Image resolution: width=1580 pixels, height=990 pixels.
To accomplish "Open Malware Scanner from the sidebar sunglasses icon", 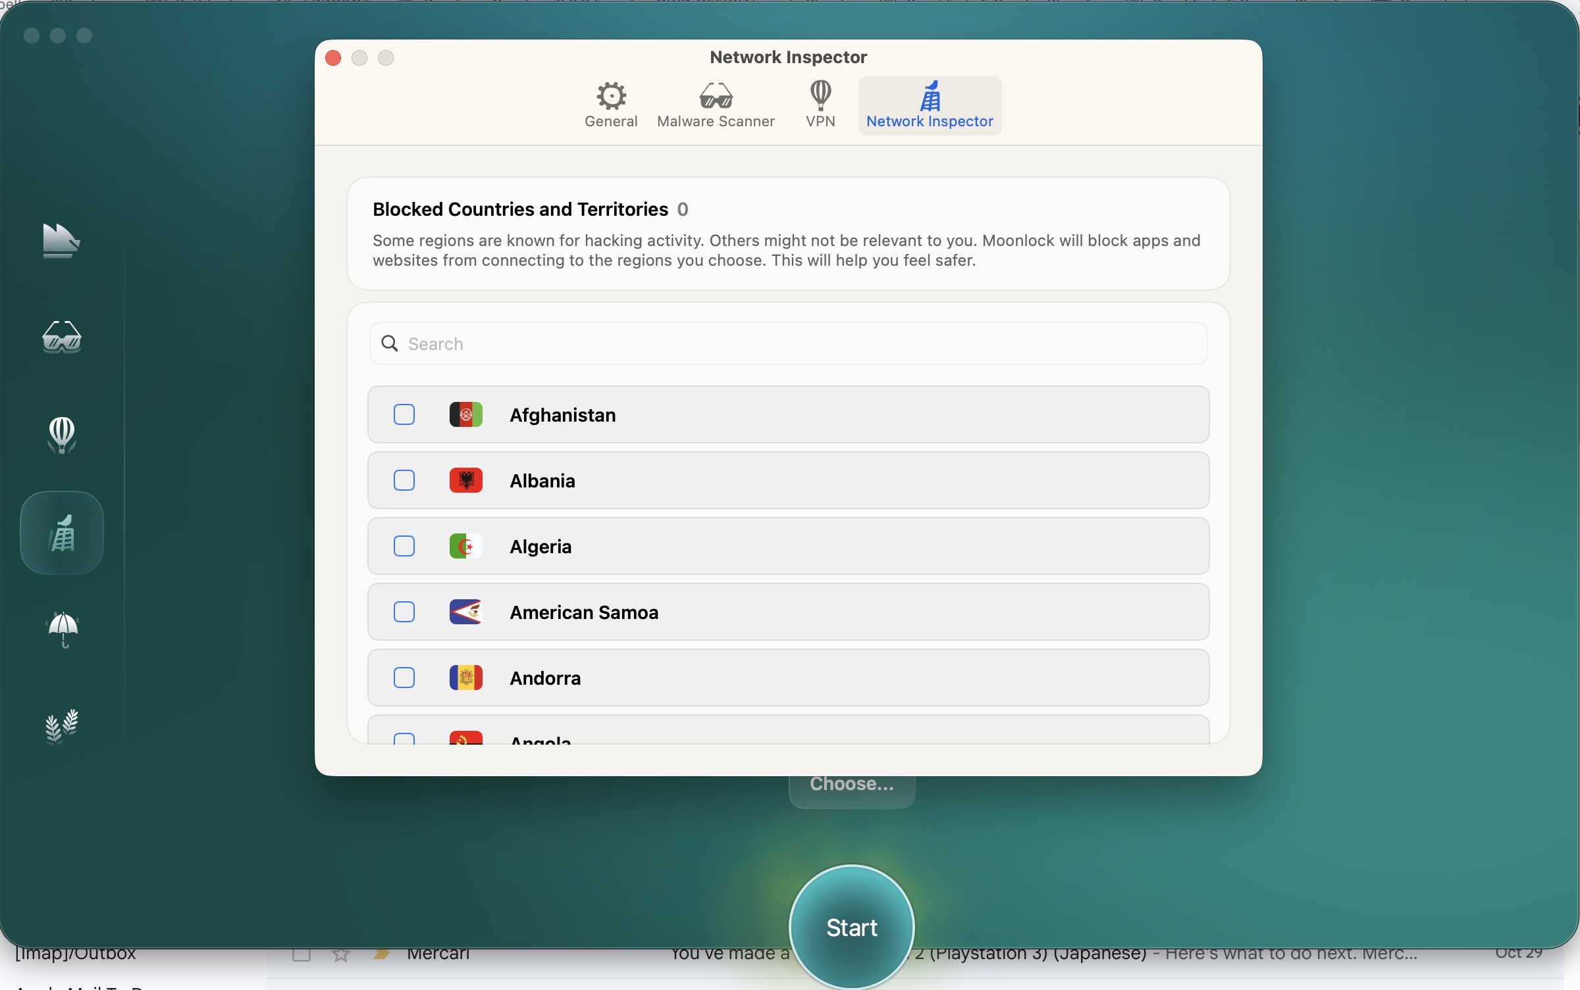I will pyautogui.click(x=61, y=338).
